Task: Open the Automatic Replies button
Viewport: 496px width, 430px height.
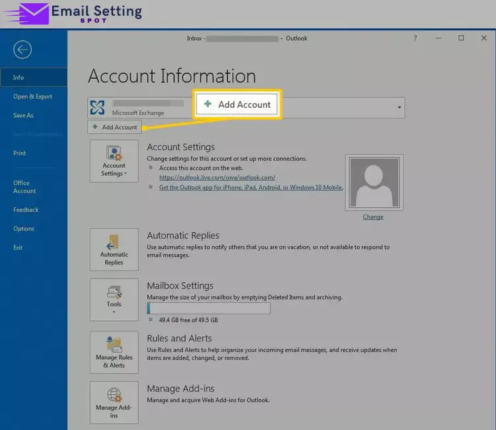Action: (x=114, y=249)
